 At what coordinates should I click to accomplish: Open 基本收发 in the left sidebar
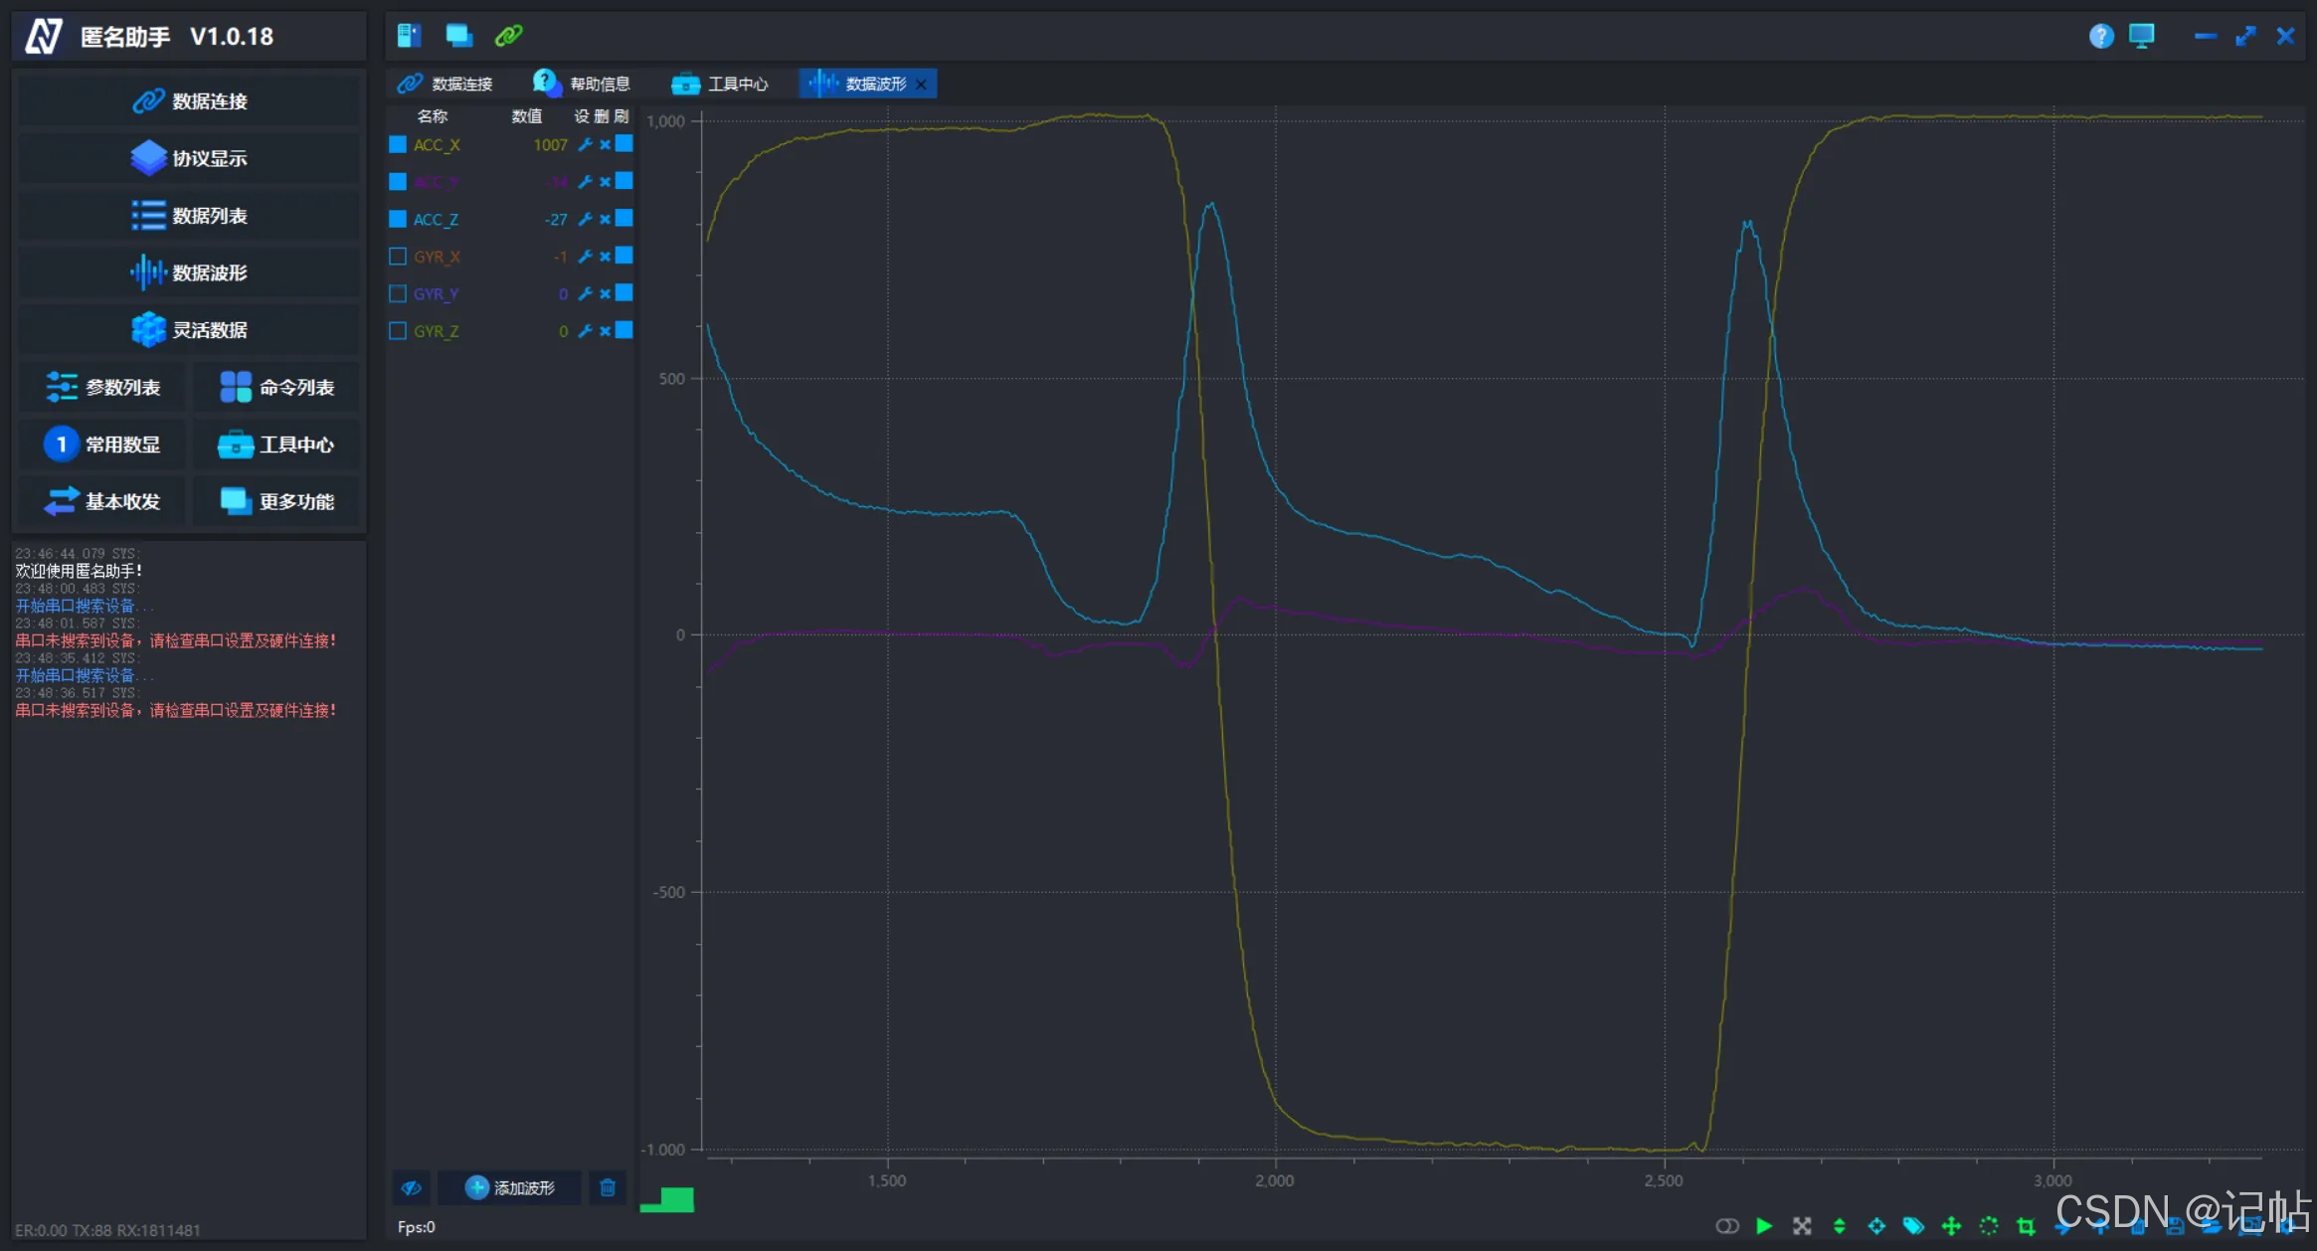[102, 501]
